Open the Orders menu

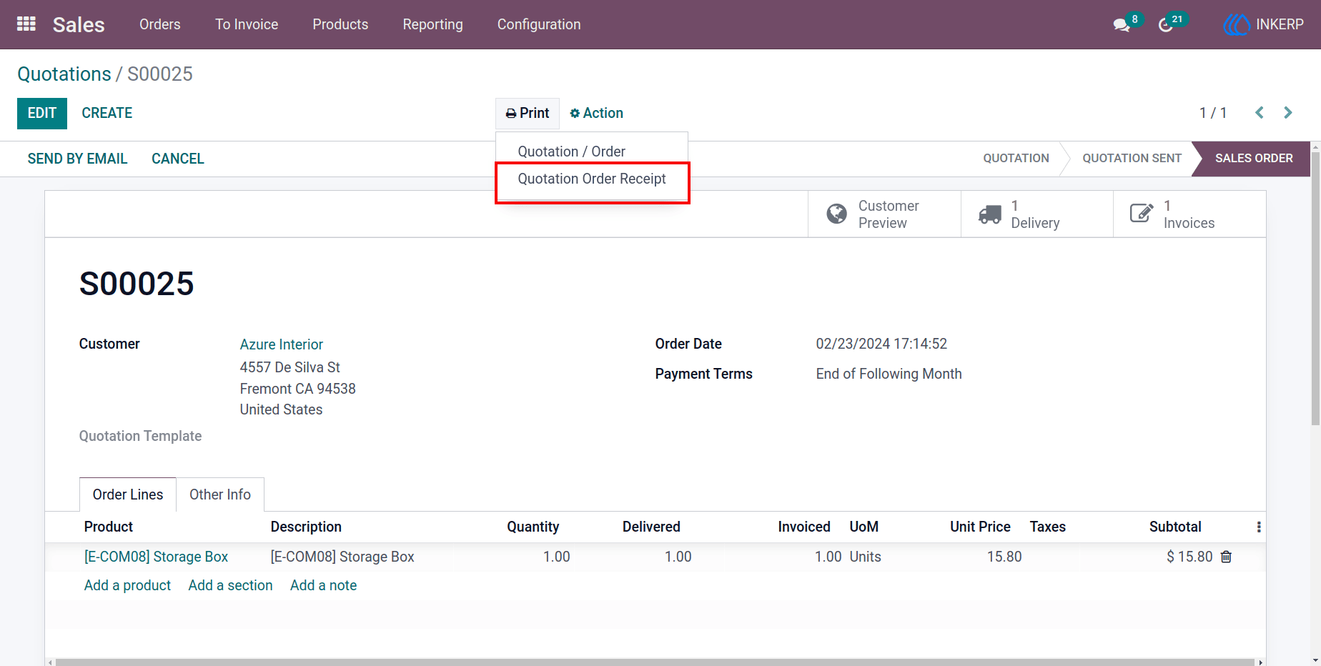pyautogui.click(x=160, y=24)
